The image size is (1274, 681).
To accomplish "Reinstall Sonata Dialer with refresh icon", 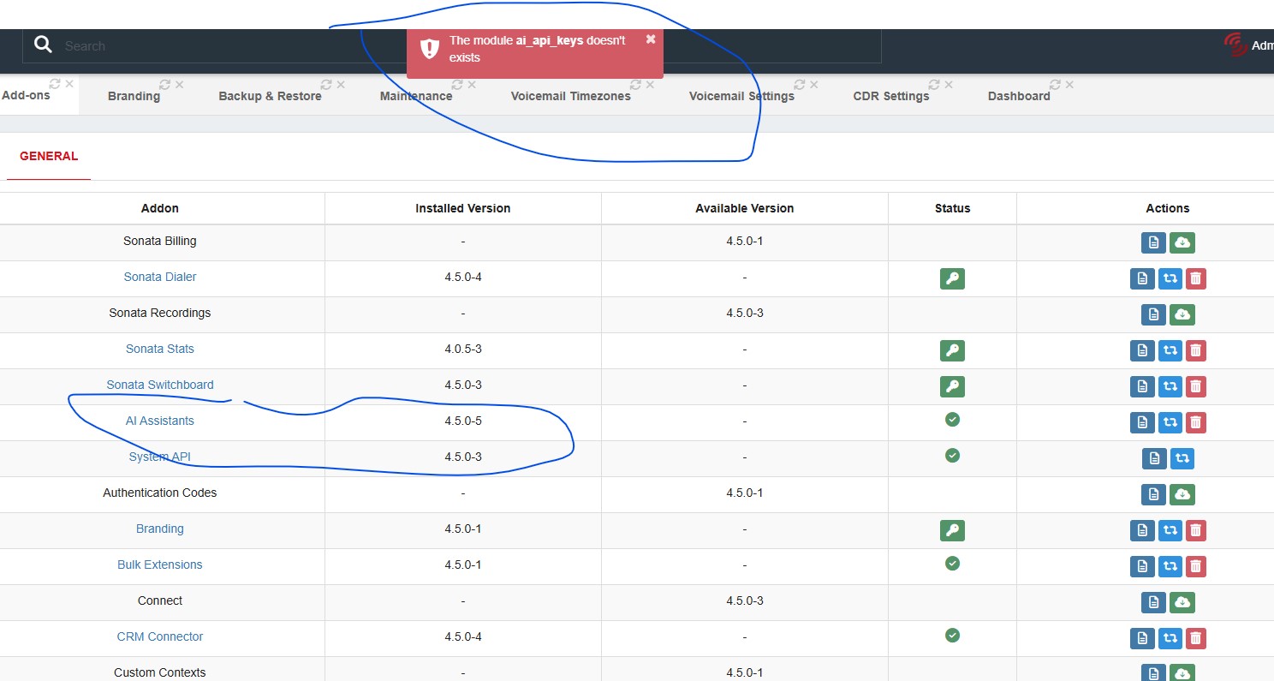I will click(x=1169, y=278).
